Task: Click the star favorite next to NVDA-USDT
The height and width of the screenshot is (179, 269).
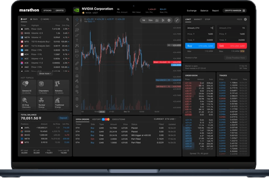Action: [x=83, y=13]
